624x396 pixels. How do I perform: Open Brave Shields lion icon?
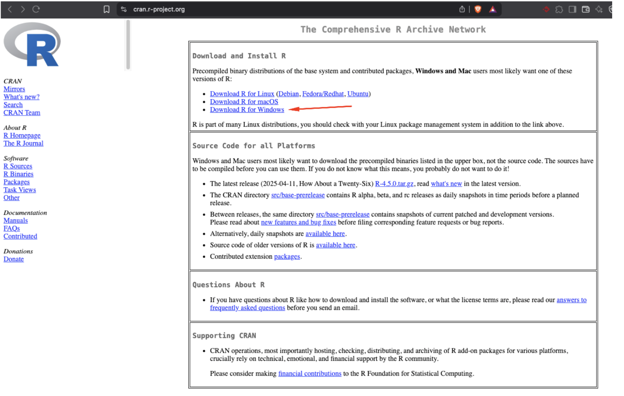478,9
